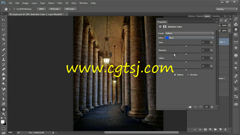
Task: Toggle Quick Mask mode icon
Action: point(4,128)
